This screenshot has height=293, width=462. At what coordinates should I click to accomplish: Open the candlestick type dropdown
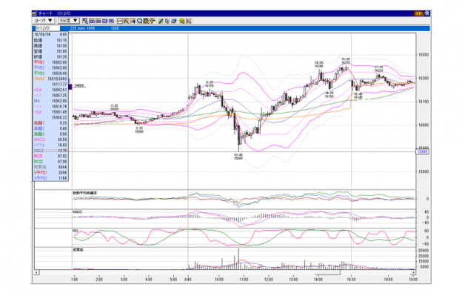pos(43,21)
